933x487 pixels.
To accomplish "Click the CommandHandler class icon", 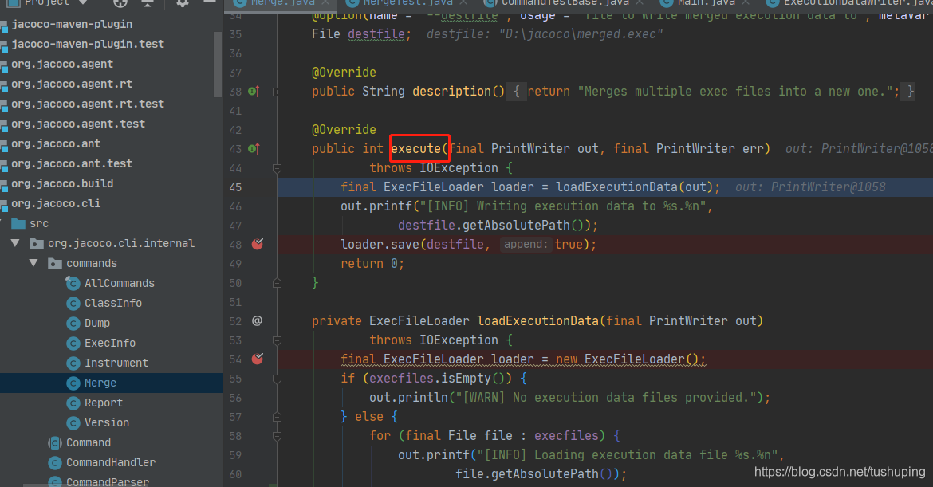I will (x=55, y=462).
